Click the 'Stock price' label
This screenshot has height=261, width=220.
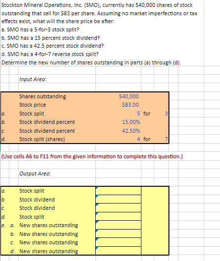pos(32,105)
